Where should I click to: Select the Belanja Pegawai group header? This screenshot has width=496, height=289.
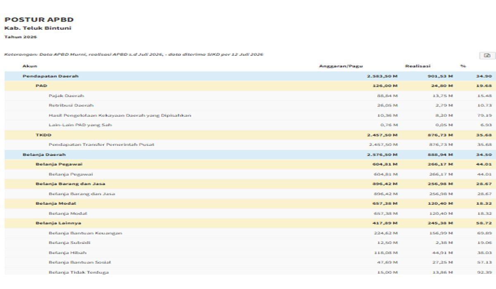[250, 164]
